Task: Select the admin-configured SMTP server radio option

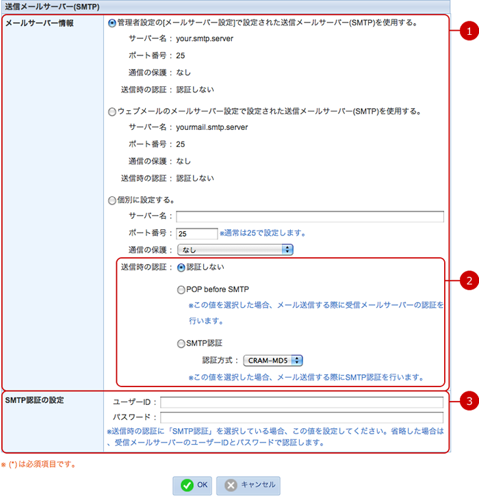Action: click(x=112, y=23)
